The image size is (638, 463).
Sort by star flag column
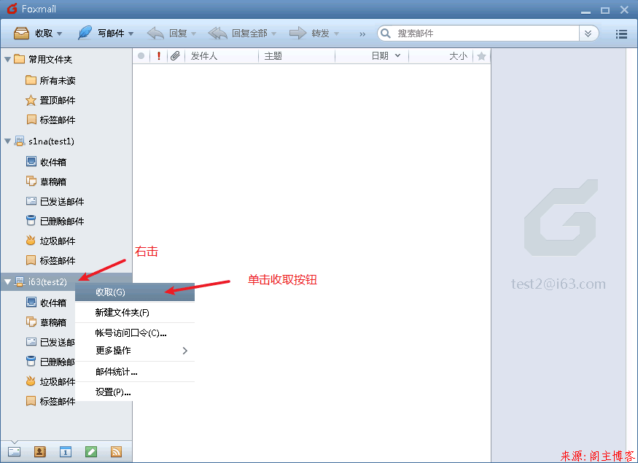tap(481, 56)
